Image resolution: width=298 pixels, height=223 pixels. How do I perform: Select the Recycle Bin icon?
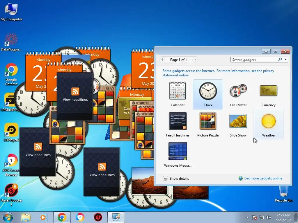[283, 194]
